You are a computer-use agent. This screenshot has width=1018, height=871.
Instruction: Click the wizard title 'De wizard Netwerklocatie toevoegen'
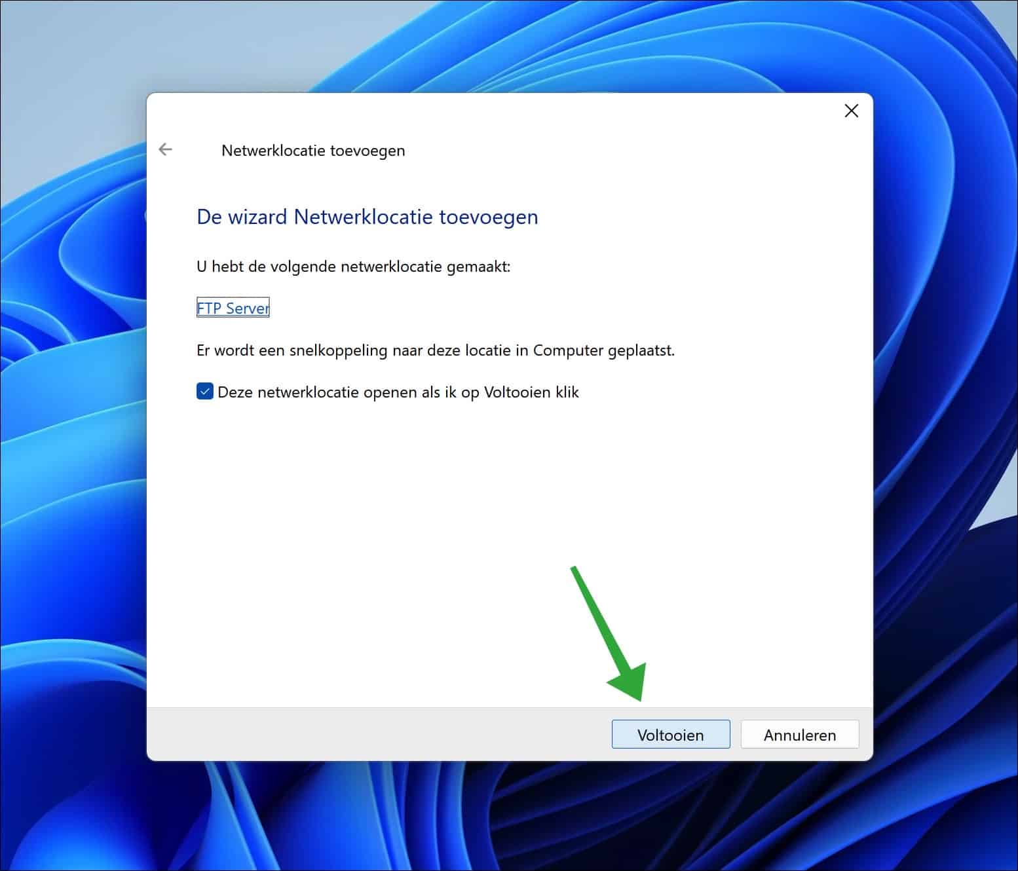pos(367,217)
